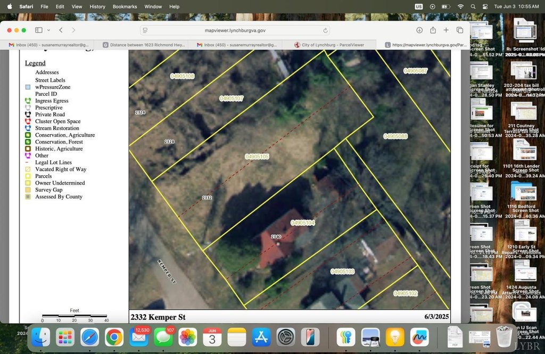Open the History menu in menu bar

point(97,6)
